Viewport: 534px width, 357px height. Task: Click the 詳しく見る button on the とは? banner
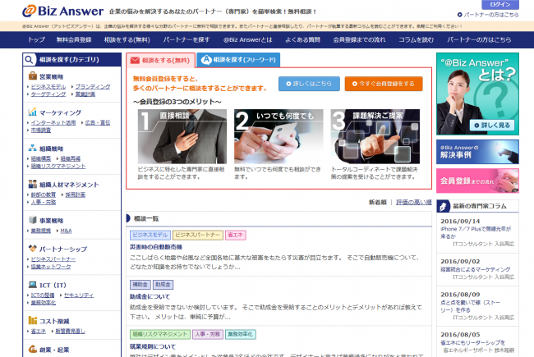click(492, 126)
